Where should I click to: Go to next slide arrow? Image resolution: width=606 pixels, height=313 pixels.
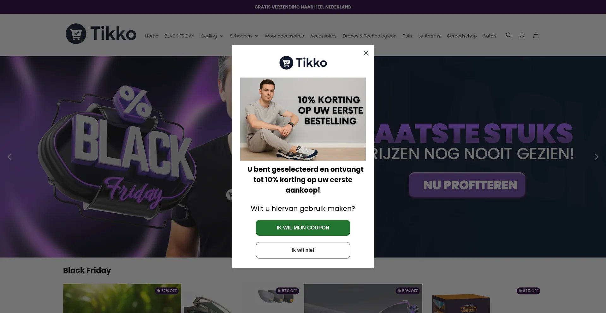[596, 157]
